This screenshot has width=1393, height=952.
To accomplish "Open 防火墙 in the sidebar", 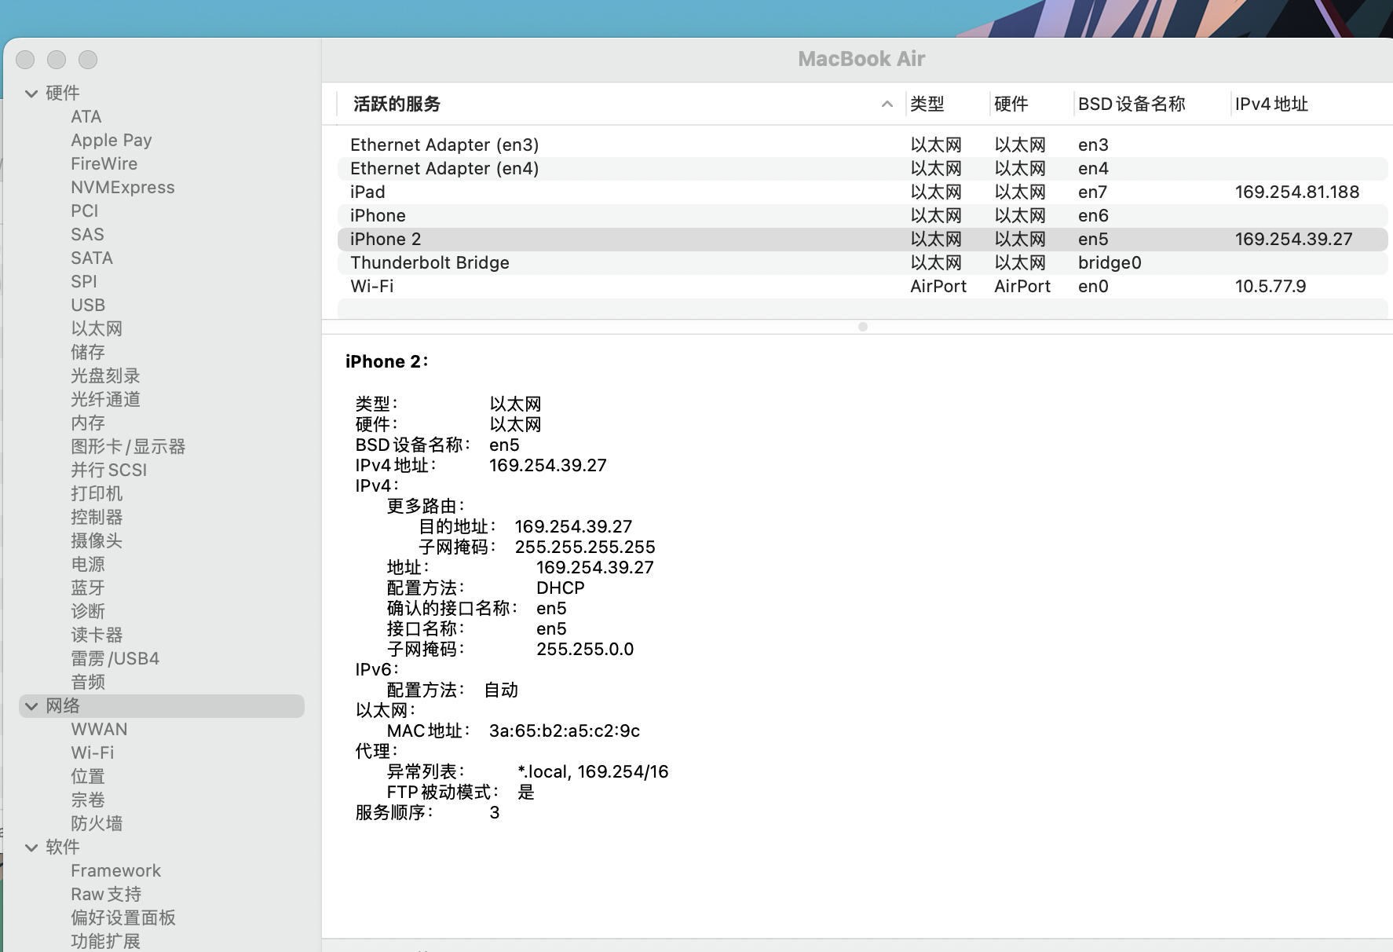I will 97,823.
